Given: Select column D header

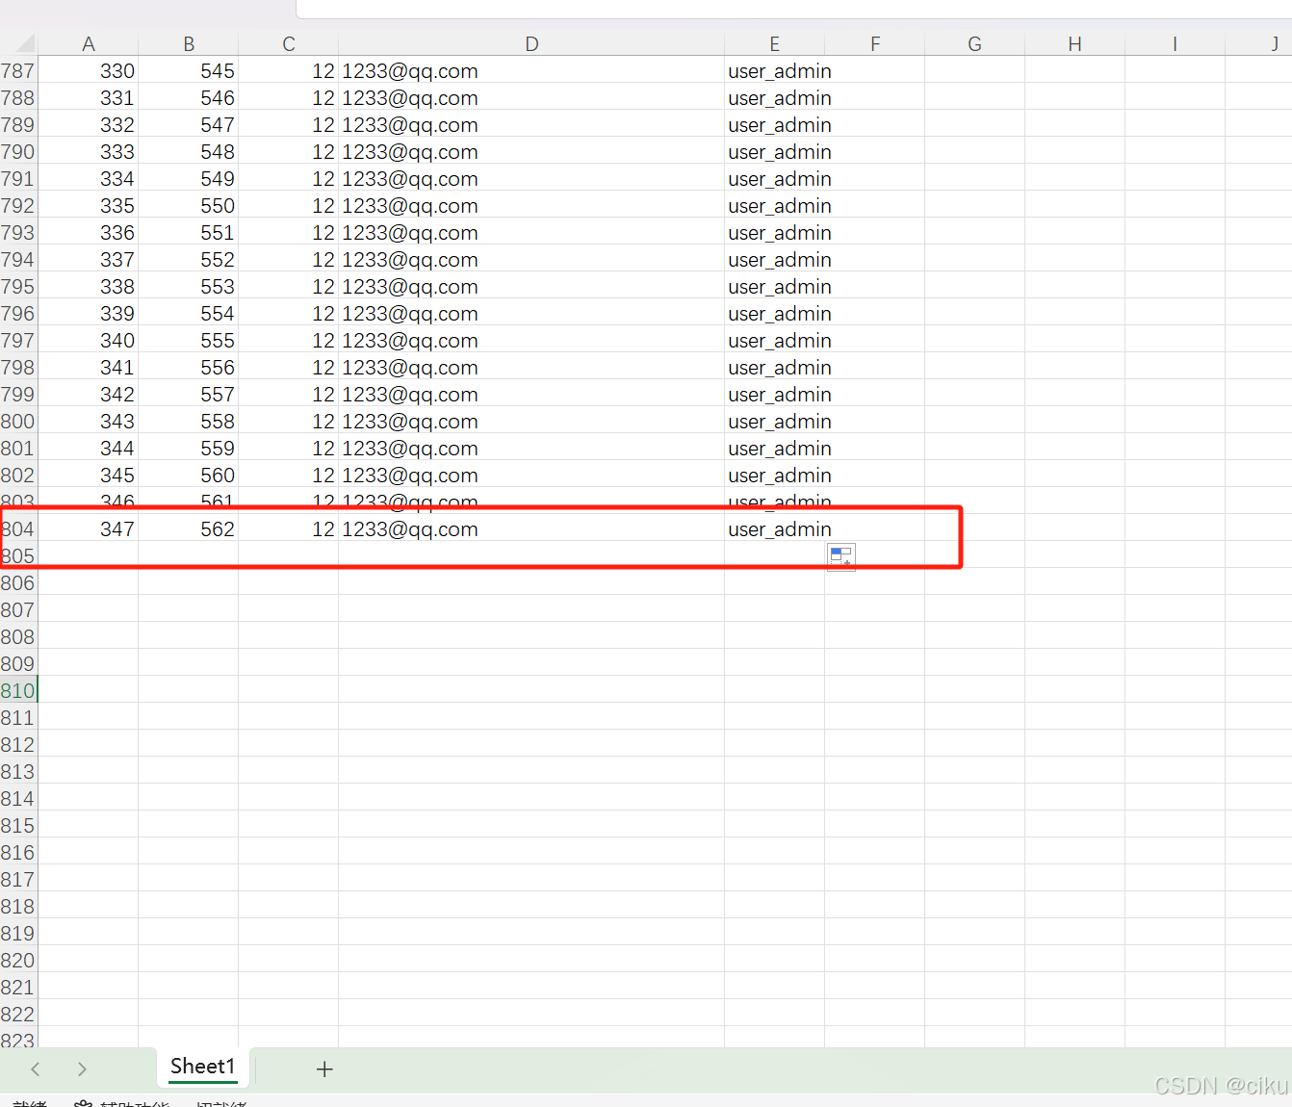Looking at the screenshot, I should pyautogui.click(x=531, y=43).
